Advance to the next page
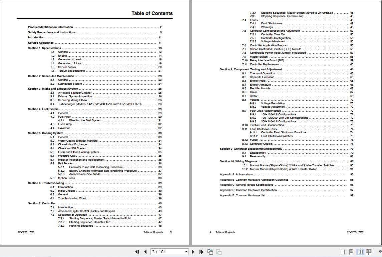 tap(193, 252)
